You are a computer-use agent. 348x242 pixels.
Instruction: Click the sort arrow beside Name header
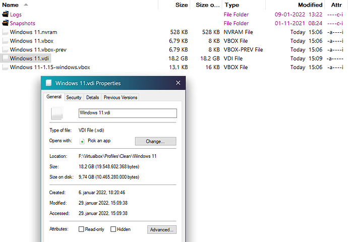(26, 5)
